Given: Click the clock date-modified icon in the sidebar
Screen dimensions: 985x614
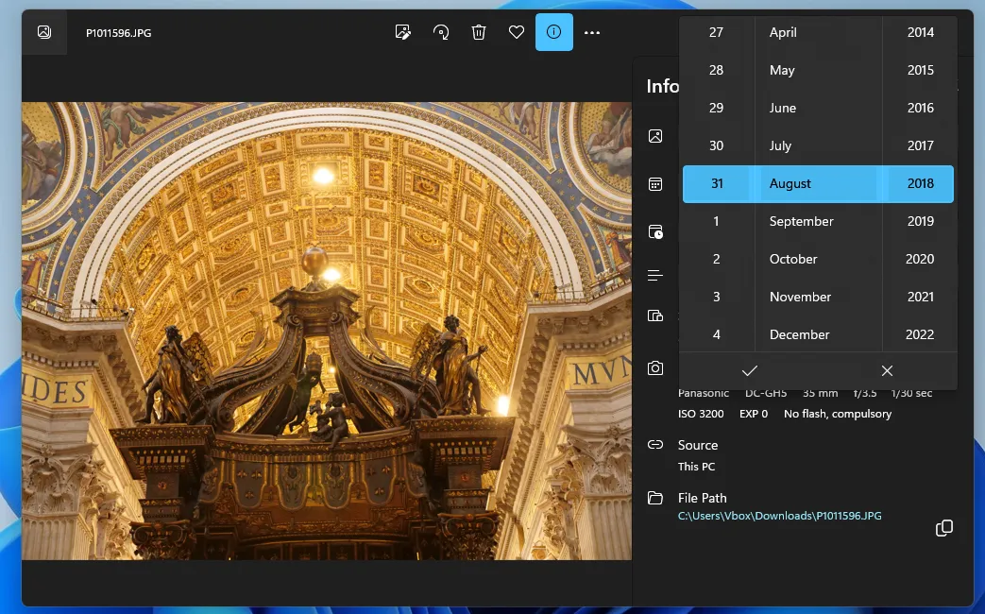Looking at the screenshot, I should pyautogui.click(x=655, y=230).
